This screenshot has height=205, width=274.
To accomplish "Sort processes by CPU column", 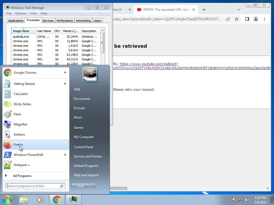I will [x=57, y=31].
